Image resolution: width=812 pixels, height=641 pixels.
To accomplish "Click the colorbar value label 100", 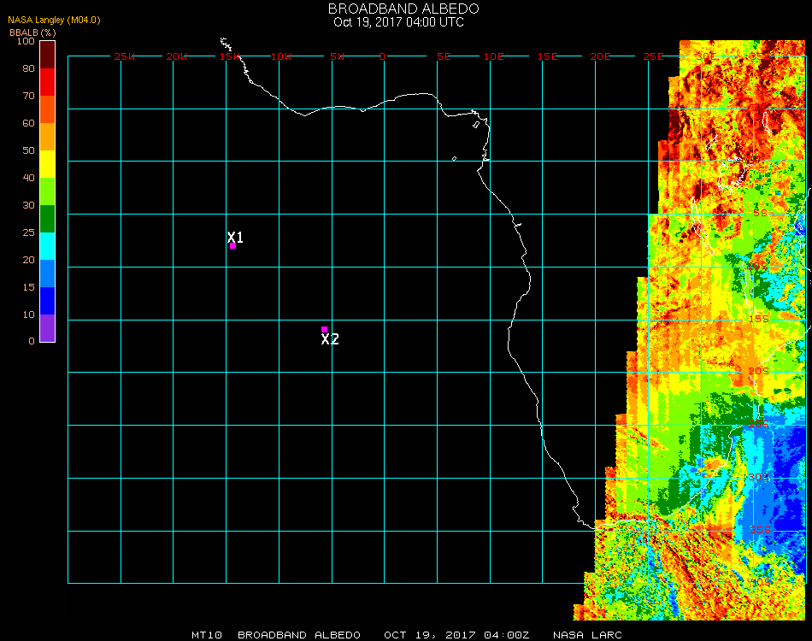I will pos(26,41).
